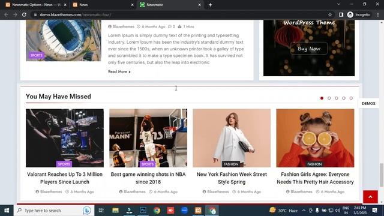Click the page vertical scrollbar thumb
The width and height of the screenshot is (384, 216).
pyautogui.click(x=382, y=175)
